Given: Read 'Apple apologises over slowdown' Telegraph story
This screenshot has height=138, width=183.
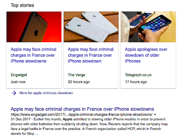Looking at the screenshot, I should [146, 55].
